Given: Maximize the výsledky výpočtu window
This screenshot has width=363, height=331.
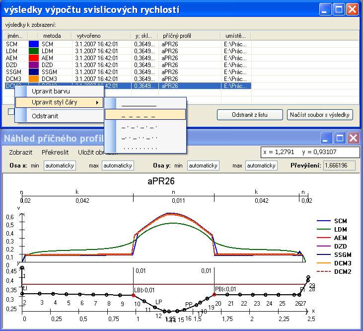Looking at the screenshot, I should pos(339,9).
